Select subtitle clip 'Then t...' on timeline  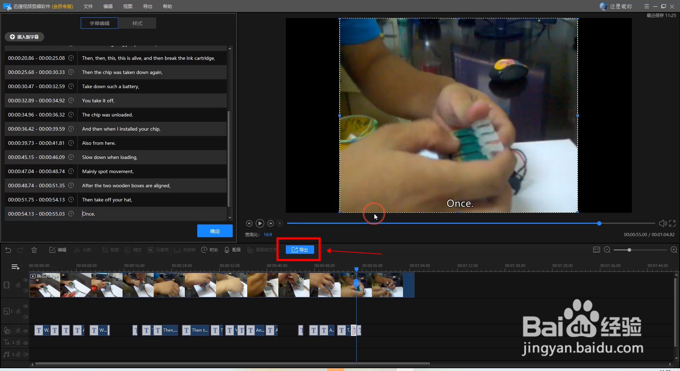(x=196, y=330)
